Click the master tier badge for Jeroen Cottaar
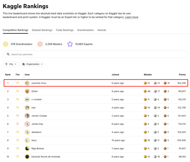 coord(17,116)
